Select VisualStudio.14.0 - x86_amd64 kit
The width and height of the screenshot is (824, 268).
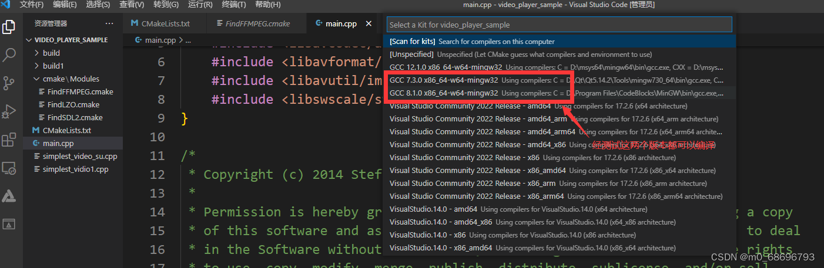[x=560, y=248]
